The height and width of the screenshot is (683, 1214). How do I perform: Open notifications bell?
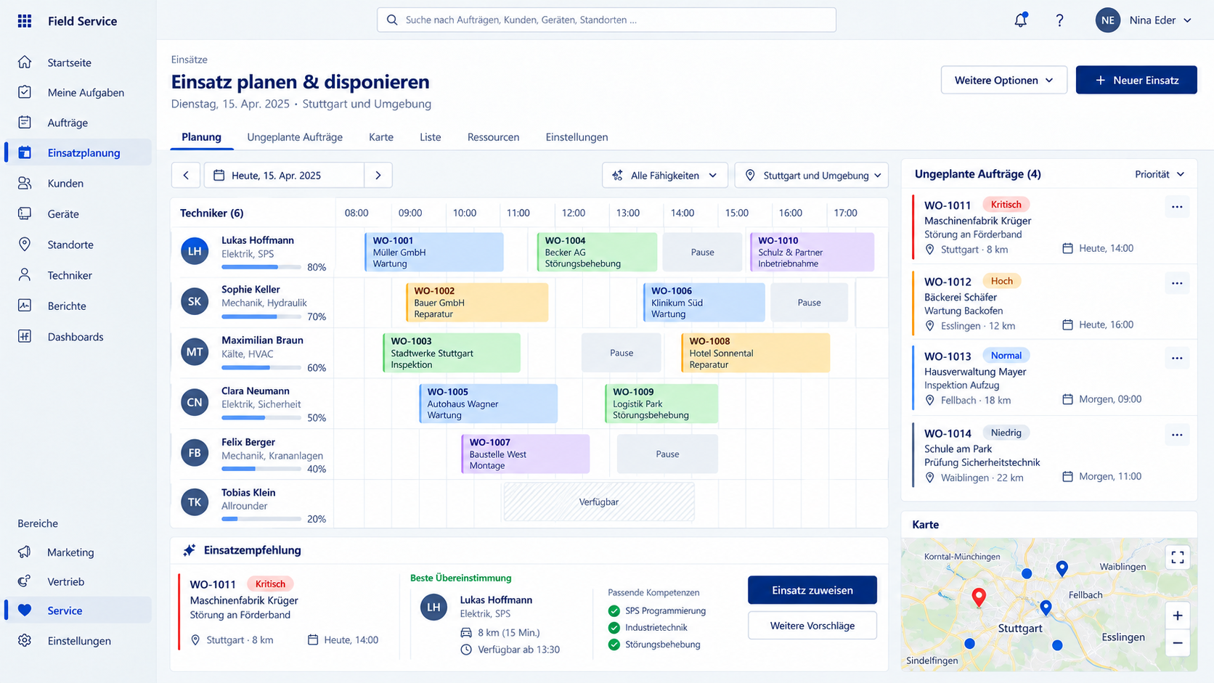[1021, 20]
